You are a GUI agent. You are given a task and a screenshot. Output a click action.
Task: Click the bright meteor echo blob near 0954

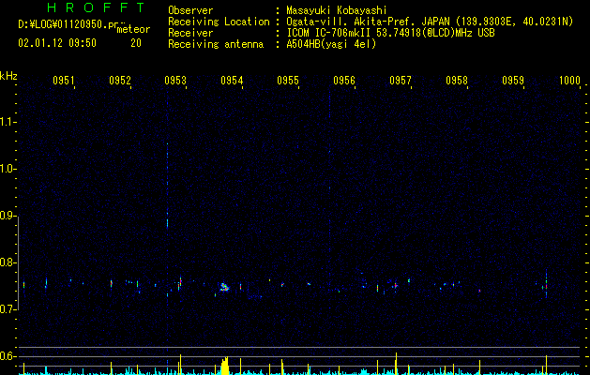[x=224, y=288]
